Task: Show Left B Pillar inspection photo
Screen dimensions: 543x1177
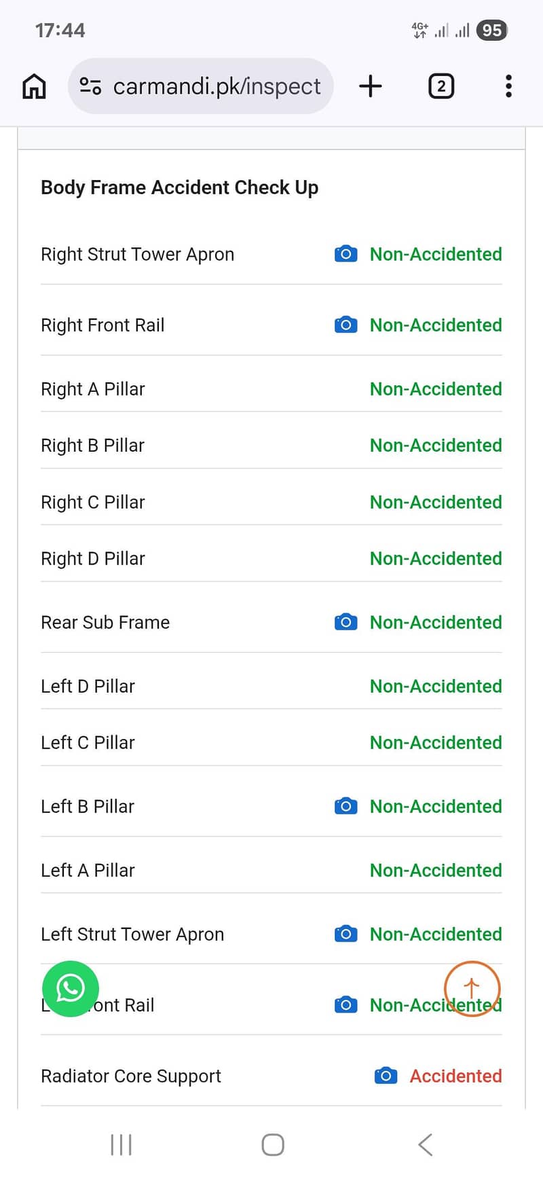Action: click(x=345, y=806)
